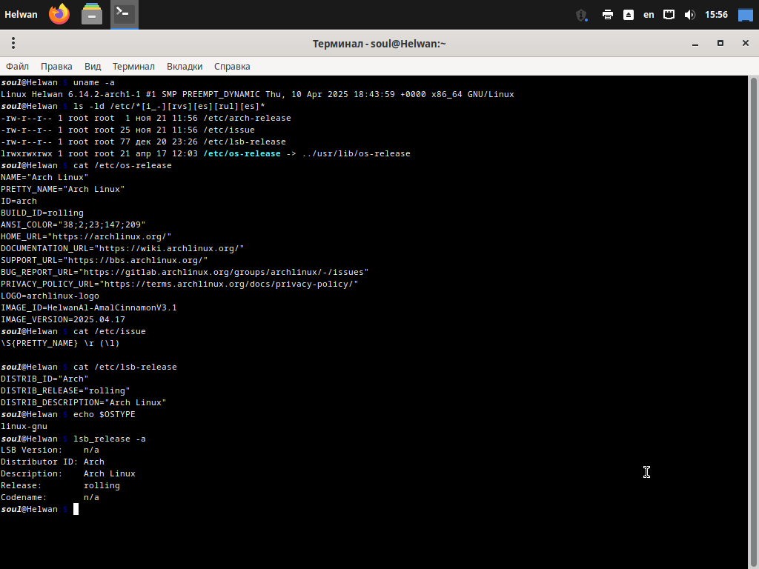Open the Helwan applications menu
Screen dimensions: 759x569
(x=21, y=15)
